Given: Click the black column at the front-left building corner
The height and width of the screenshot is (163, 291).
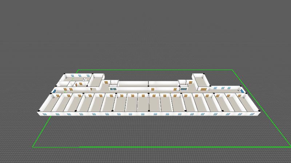Looking at the screenshot, I should (x=38, y=111).
